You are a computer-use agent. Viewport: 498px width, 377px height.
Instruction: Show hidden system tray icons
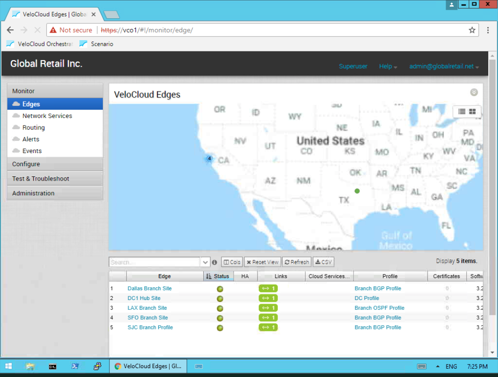(x=438, y=367)
